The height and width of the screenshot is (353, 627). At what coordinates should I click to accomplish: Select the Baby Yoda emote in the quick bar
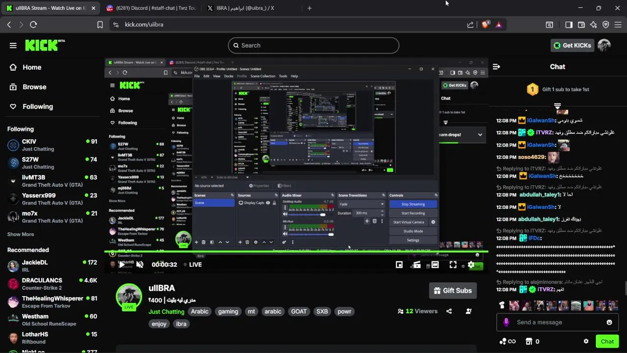point(576,306)
